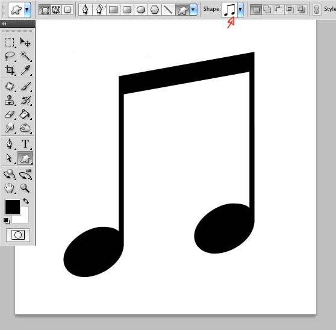Reset to default foreground and background colors

(x=7, y=221)
